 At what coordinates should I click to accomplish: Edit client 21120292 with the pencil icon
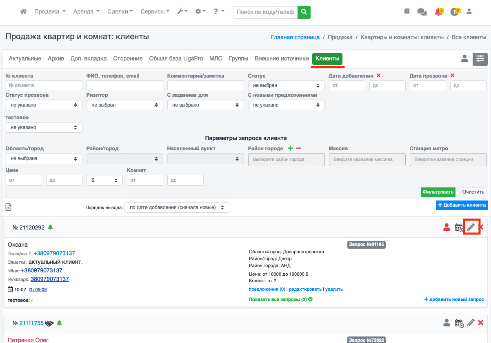pos(471,227)
